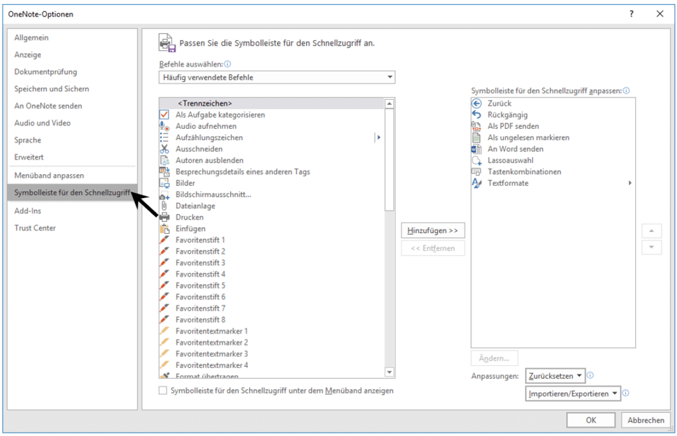Cancel the dialog with Abbrechen
The image size is (677, 436).
coord(646,420)
